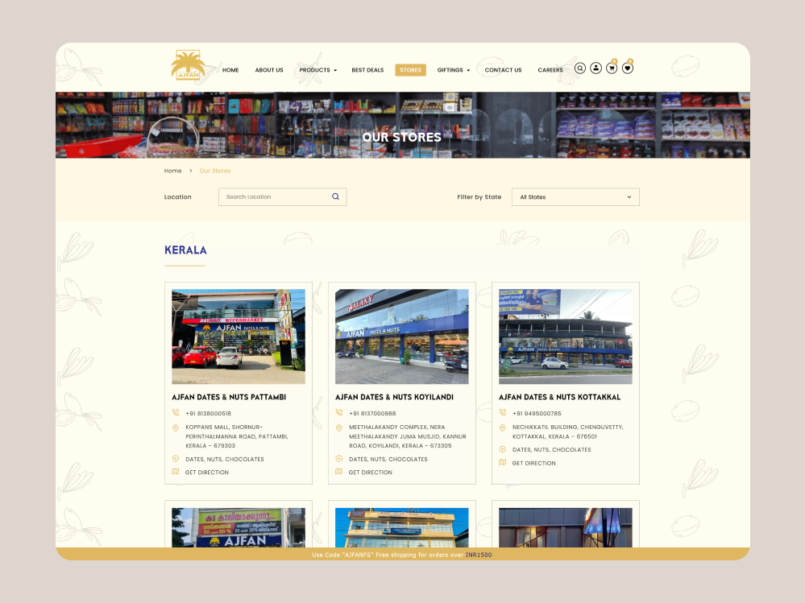Click the Filter by State label
Image resolution: width=805 pixels, height=603 pixels.
coord(479,197)
